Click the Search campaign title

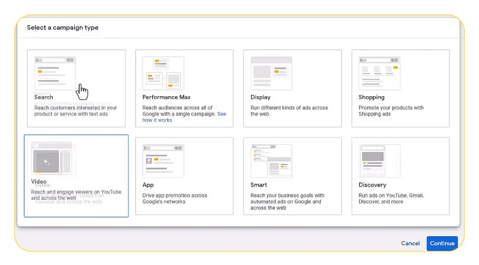(x=44, y=97)
